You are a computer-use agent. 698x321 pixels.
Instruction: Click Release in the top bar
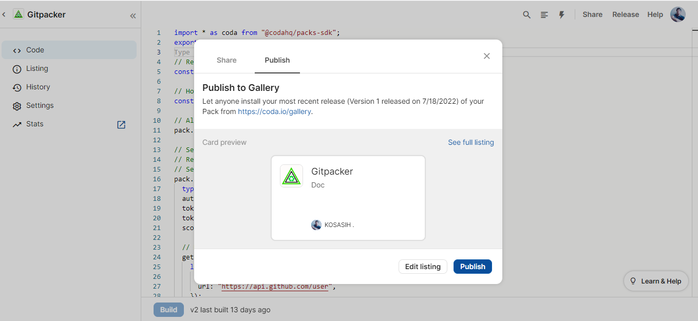point(626,14)
